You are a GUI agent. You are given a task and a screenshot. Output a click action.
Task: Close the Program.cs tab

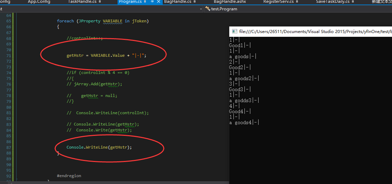[159, 2]
